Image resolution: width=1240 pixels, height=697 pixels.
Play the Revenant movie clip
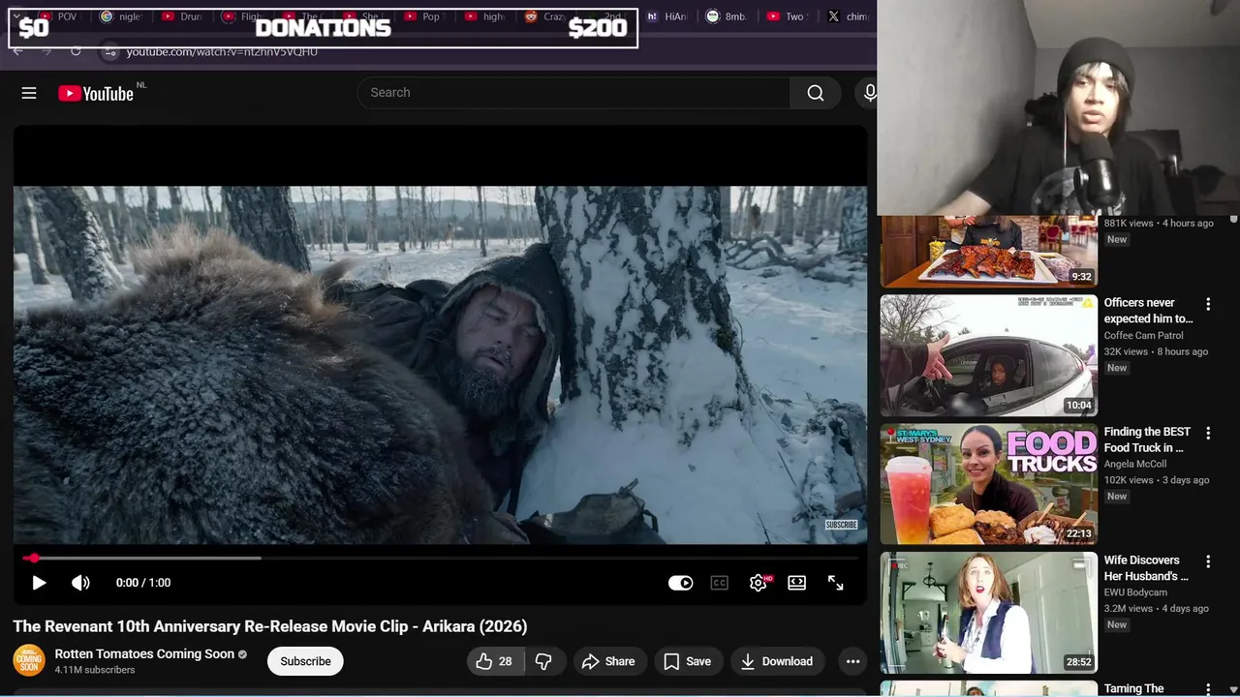coord(39,583)
